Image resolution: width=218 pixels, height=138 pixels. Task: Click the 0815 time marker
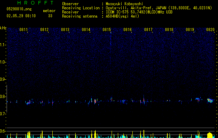pyautogui.click(x=107, y=30)
